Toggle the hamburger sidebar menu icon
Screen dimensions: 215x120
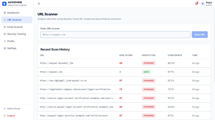39,4
